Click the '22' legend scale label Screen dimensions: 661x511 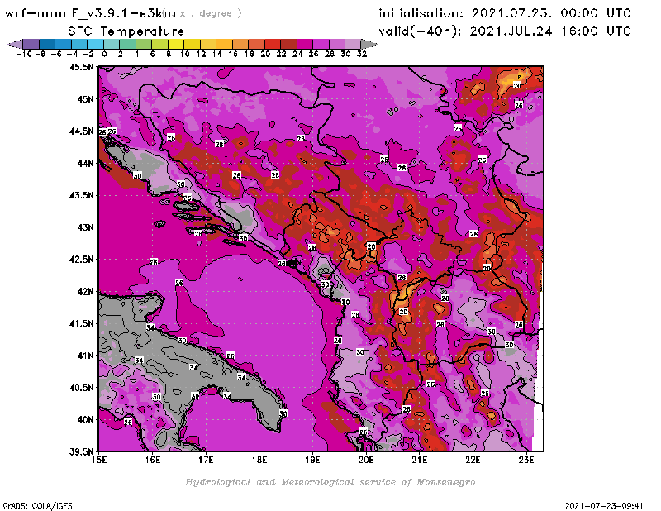[x=281, y=54]
